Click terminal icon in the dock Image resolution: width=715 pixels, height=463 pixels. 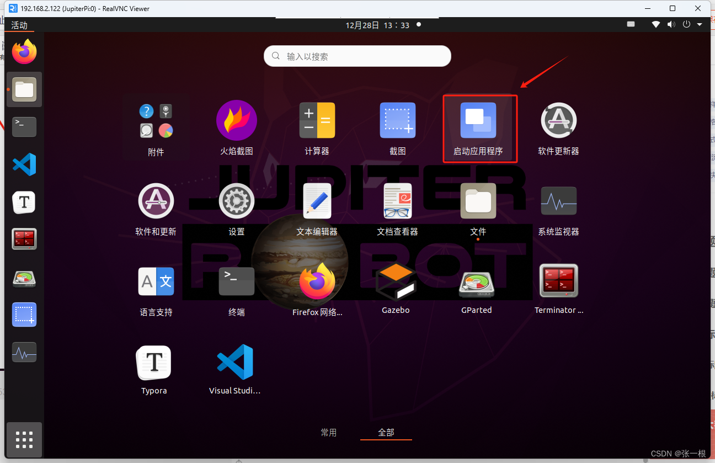[x=24, y=127]
